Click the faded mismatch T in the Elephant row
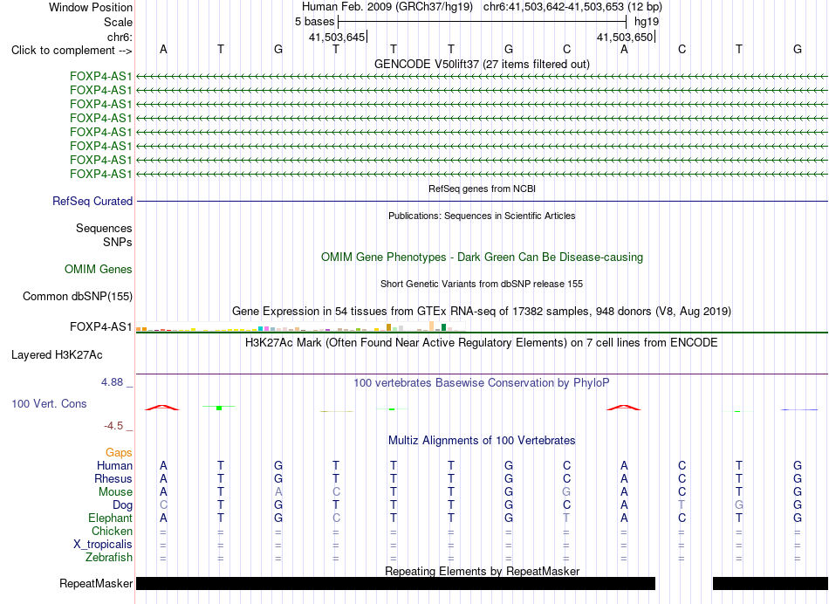 [566, 518]
